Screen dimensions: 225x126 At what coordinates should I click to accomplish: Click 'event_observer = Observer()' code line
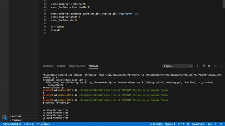(69, 4)
